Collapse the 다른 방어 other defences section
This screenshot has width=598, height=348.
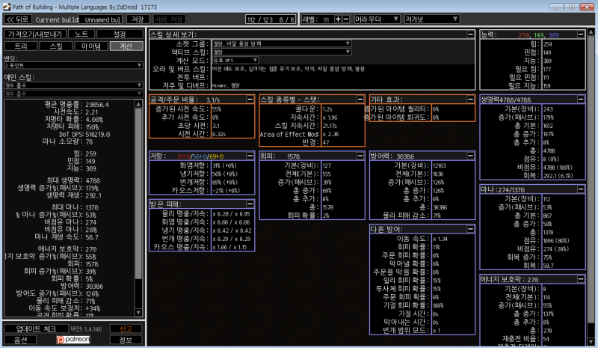(470, 229)
